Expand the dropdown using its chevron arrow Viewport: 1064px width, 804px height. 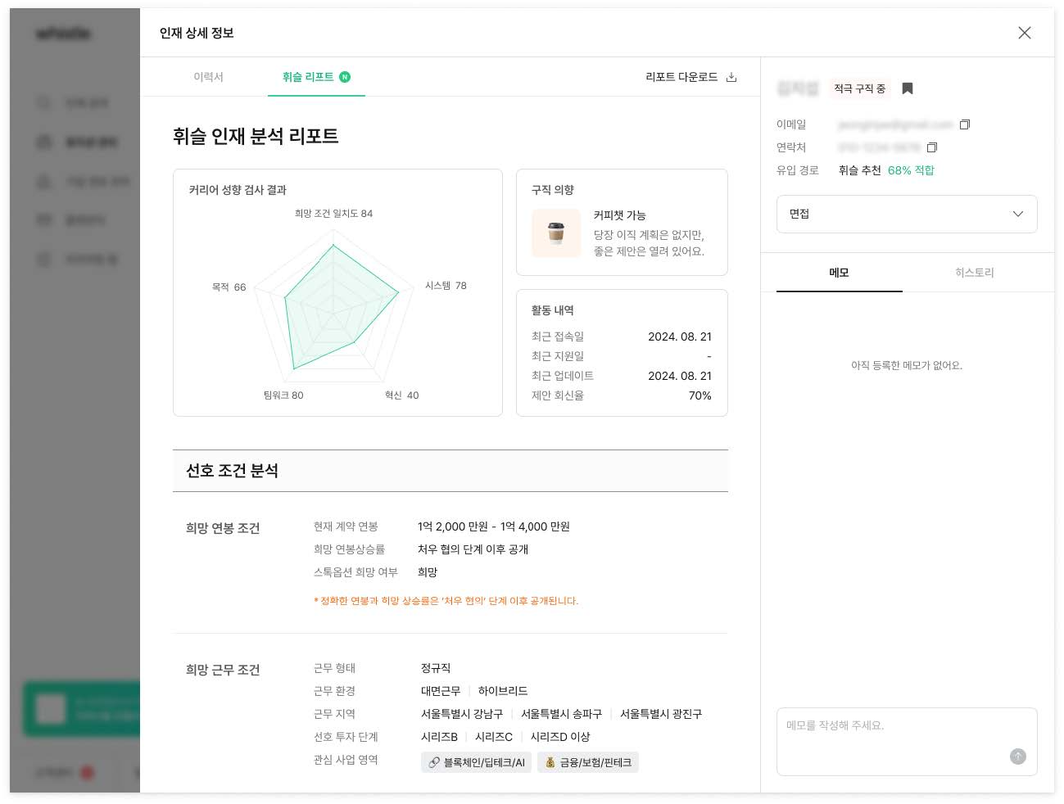pyautogui.click(x=1018, y=214)
